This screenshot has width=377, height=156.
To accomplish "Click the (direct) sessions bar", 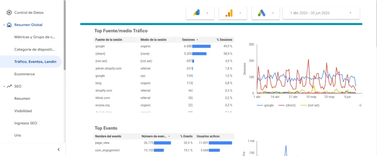I will pyautogui.click(x=199, y=54).
